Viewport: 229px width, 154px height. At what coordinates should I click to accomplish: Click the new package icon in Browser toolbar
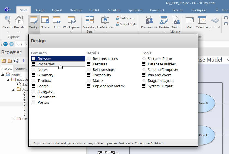pos(4,61)
